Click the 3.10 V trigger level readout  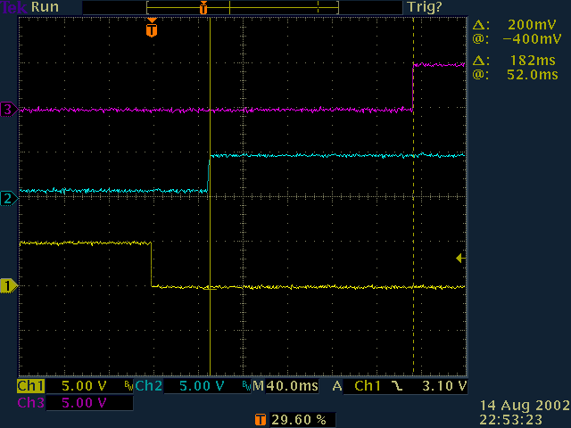click(443, 387)
